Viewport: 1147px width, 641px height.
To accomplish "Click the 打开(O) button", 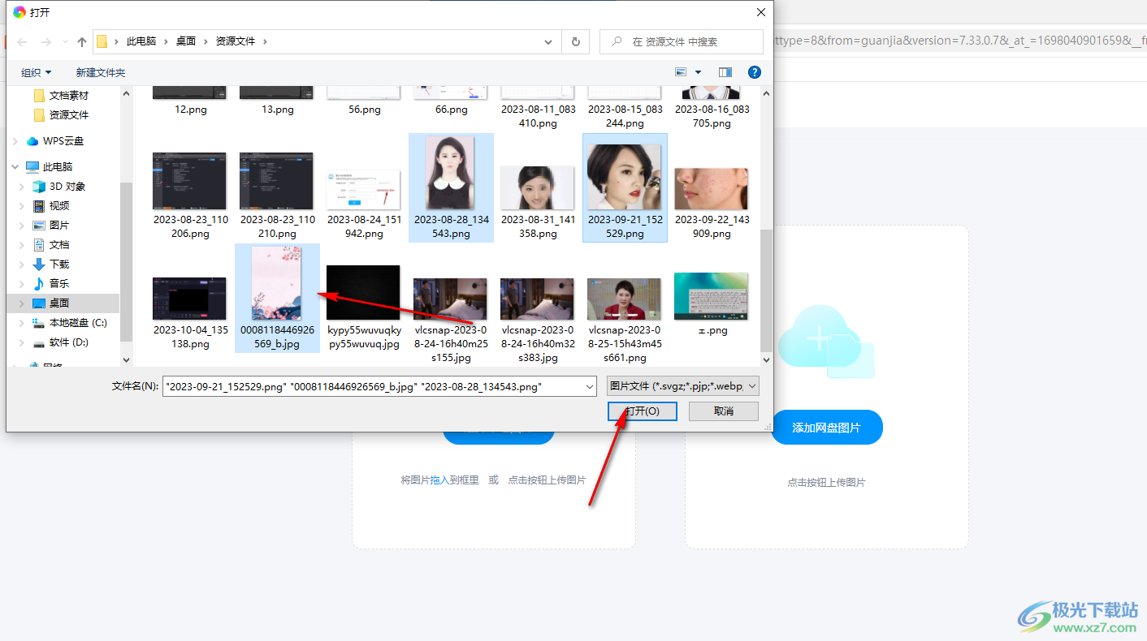I will [x=642, y=411].
